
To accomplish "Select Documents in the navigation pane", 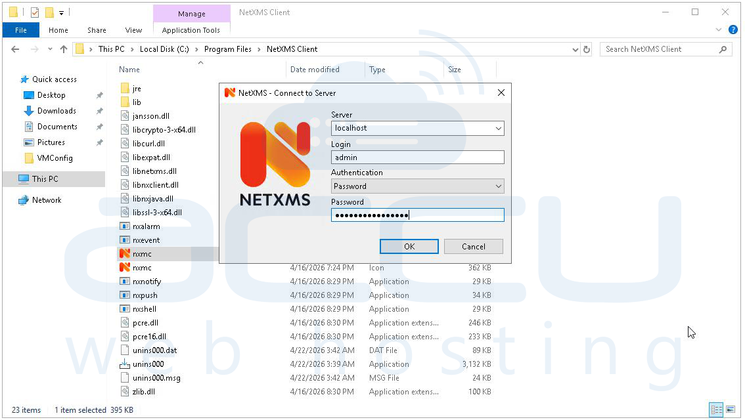I will 57,126.
